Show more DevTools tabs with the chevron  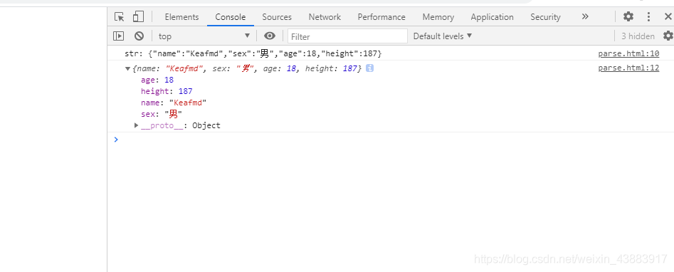[x=584, y=17]
